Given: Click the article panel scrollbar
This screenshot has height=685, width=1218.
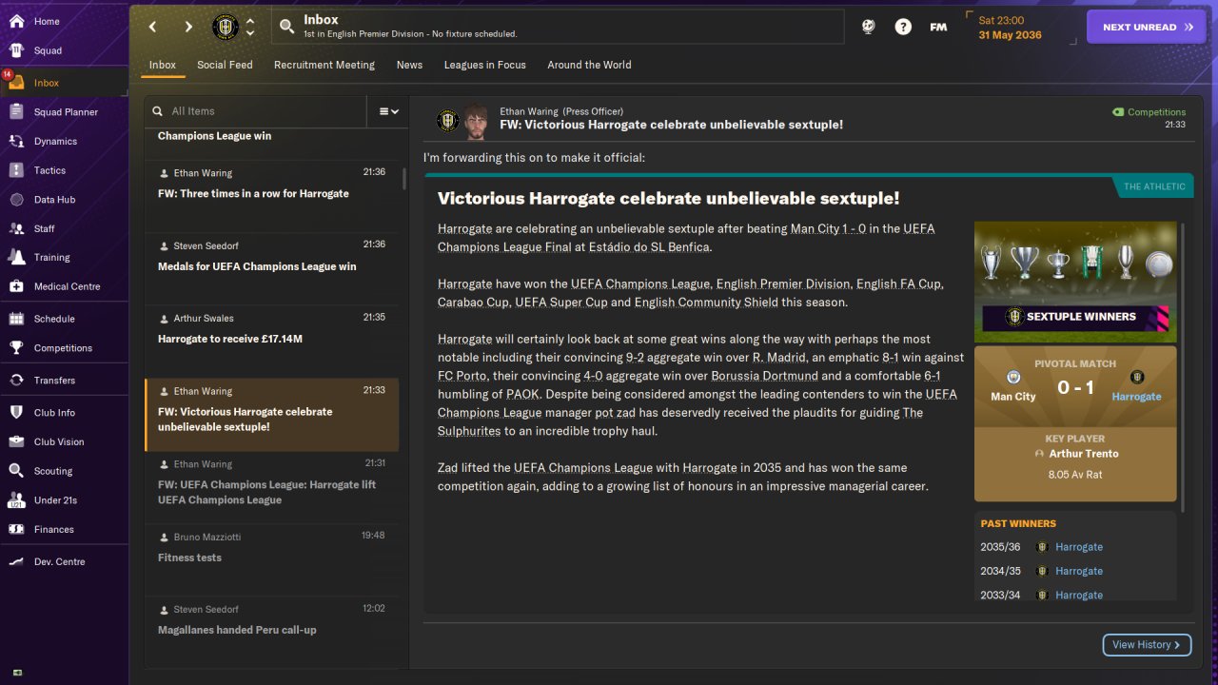Looking at the screenshot, I should tap(1183, 366).
